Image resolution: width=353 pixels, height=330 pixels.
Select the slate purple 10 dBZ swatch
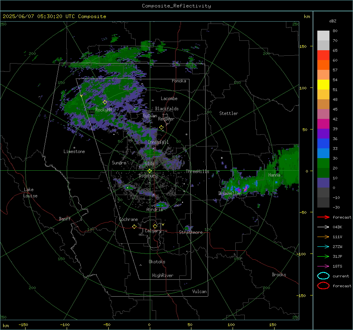tap(323, 182)
